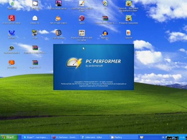The height and width of the screenshot is (140, 187).
Task: Open the Recycle Bin desktop icon
Action: coord(12,3)
